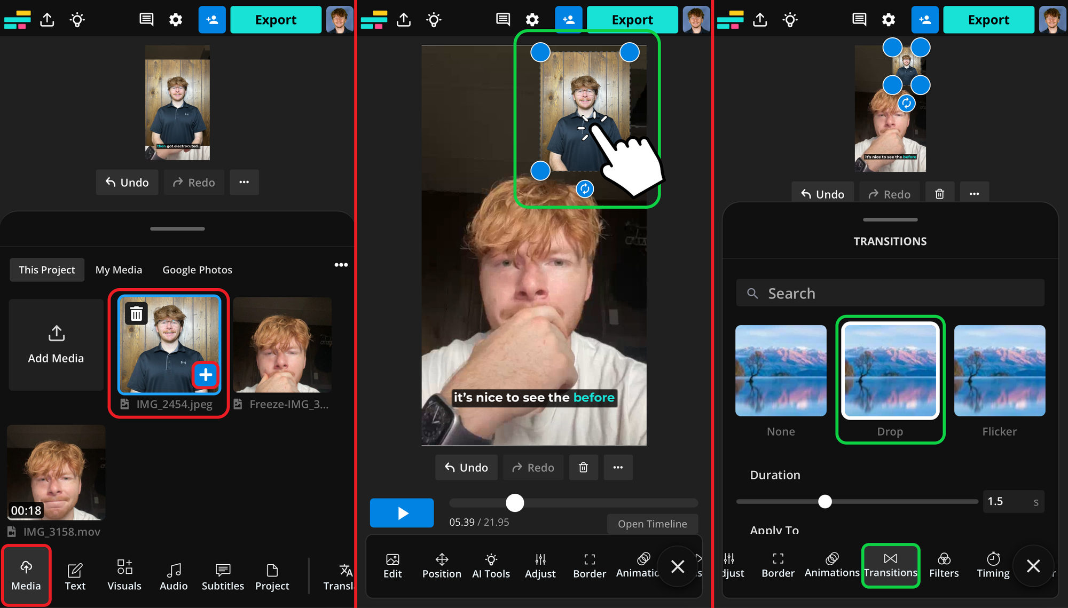This screenshot has width=1068, height=608.
Task: Open the comments icon in the top bar
Action: coord(146,20)
